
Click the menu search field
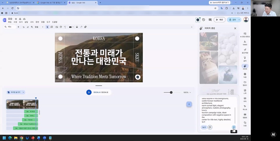[x=10, y=27]
